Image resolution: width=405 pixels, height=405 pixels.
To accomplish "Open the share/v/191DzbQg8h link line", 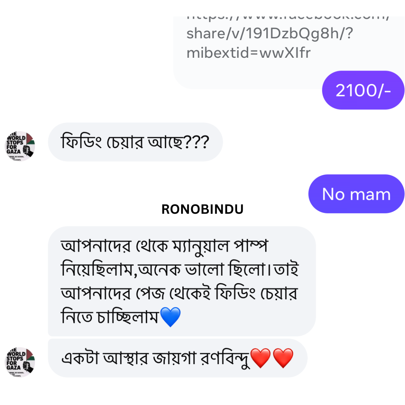I will 269,33.
